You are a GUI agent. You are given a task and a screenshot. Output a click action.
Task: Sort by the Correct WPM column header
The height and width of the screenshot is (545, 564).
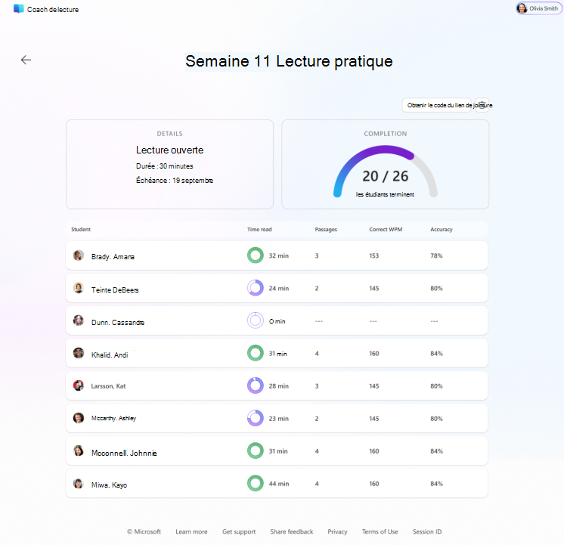coord(386,229)
